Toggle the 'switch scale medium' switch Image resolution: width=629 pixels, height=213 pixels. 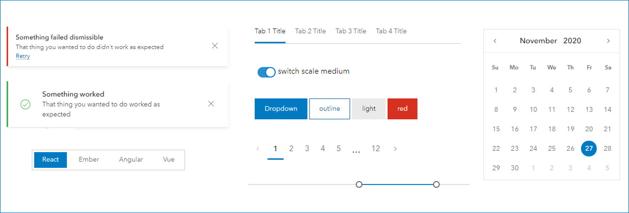coord(266,72)
